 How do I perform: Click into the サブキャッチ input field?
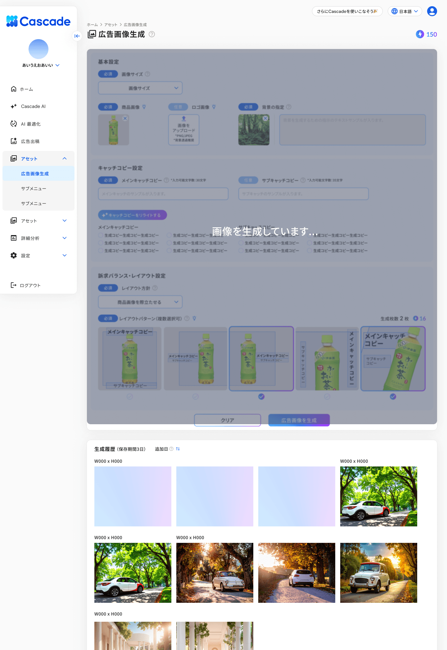[304, 193]
